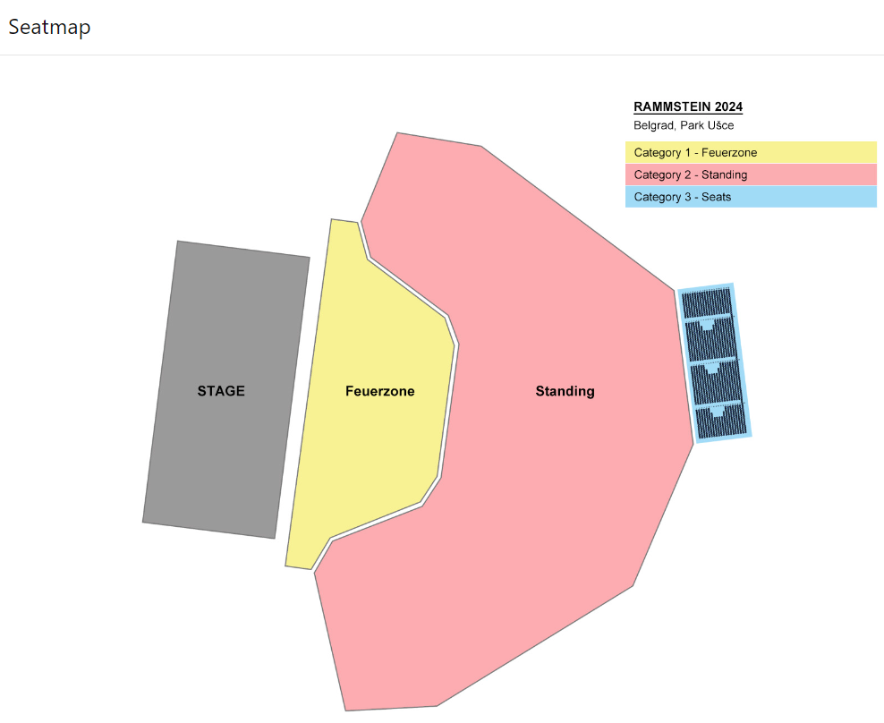This screenshot has height=723, width=884.
Task: Pick the topmost seat block in blue area
Action: (x=707, y=303)
